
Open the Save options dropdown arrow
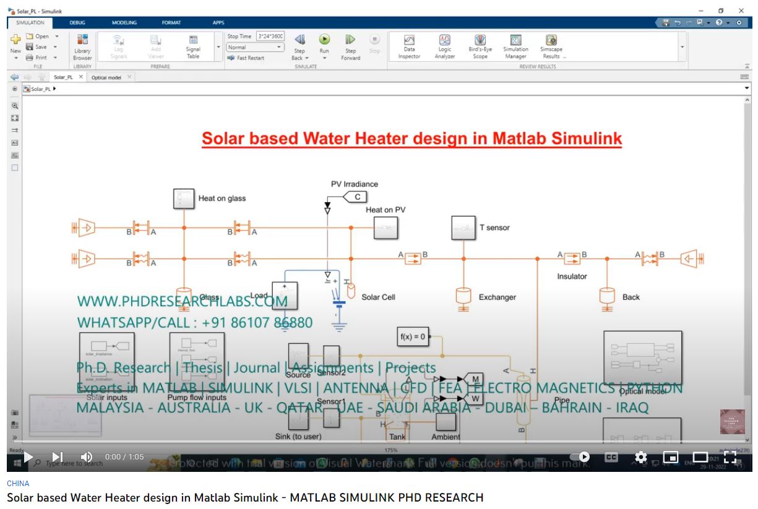(x=55, y=47)
